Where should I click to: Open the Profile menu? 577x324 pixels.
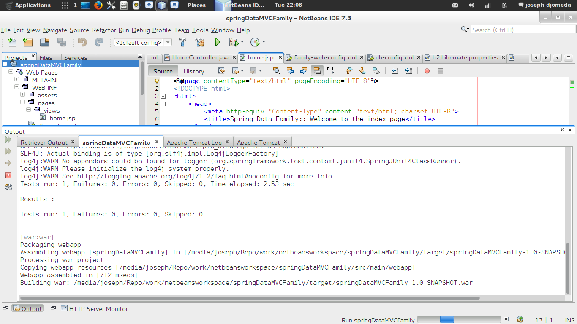coord(162,30)
